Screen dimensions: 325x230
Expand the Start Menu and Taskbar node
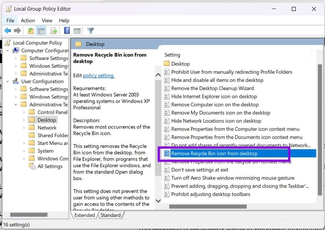click(24, 143)
